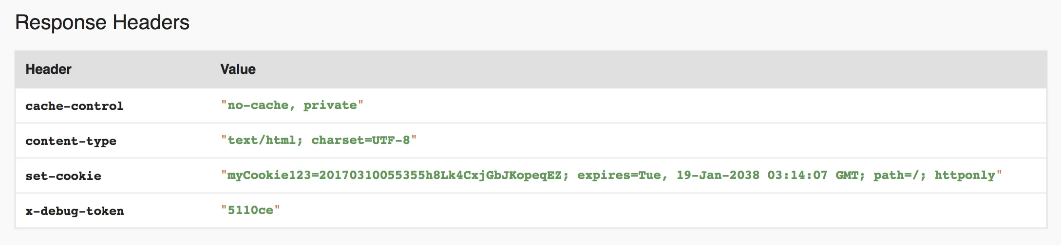1061x245 pixels.
Task: Select the set-cookie header name
Action: tap(63, 176)
